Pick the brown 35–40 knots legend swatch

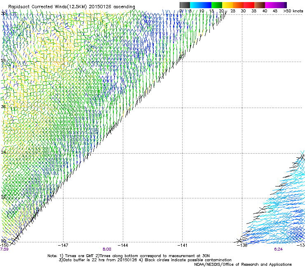[x=260, y=5]
